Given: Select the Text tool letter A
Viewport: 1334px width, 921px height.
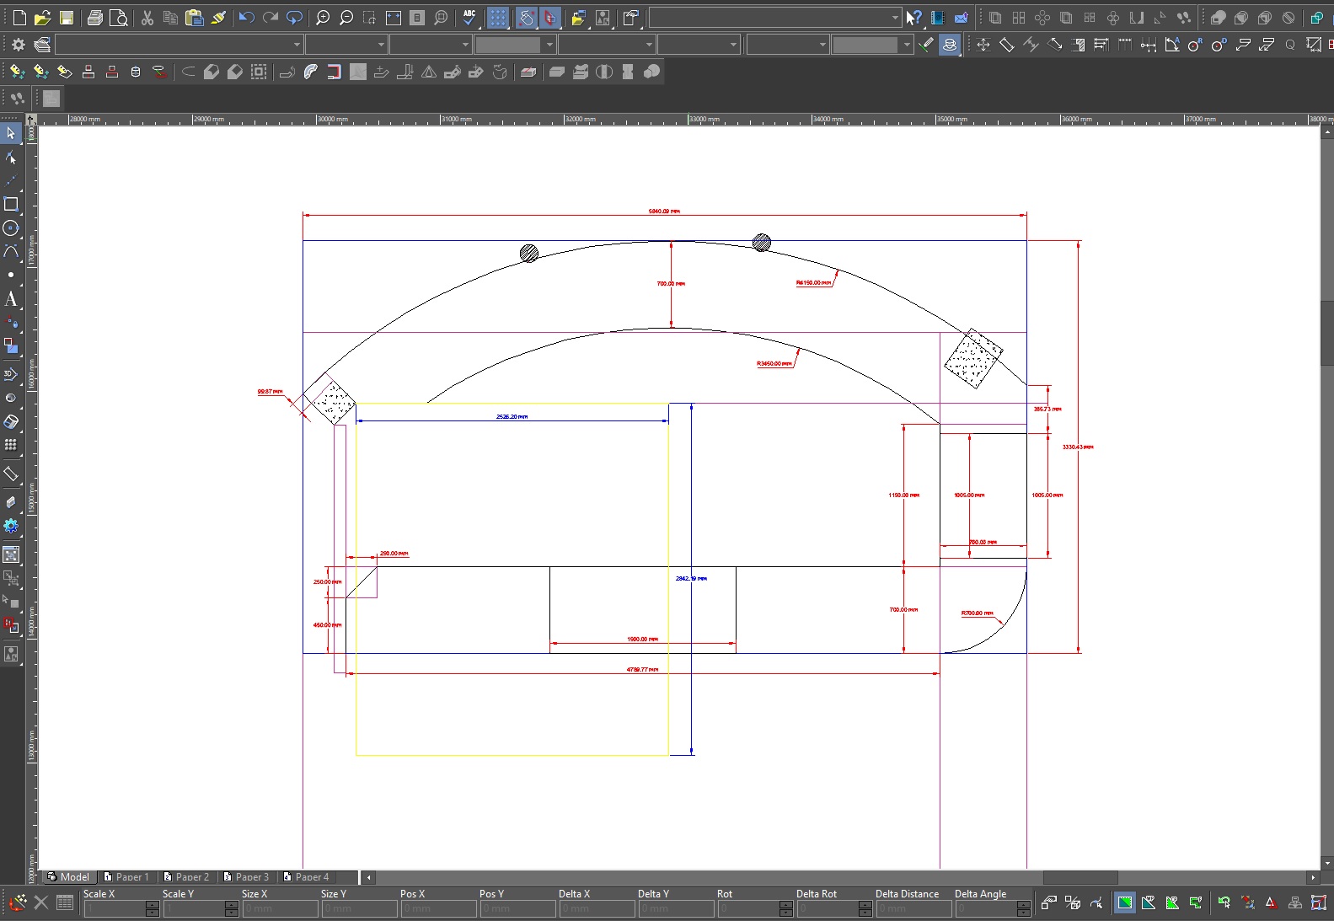Looking at the screenshot, I should [x=11, y=299].
